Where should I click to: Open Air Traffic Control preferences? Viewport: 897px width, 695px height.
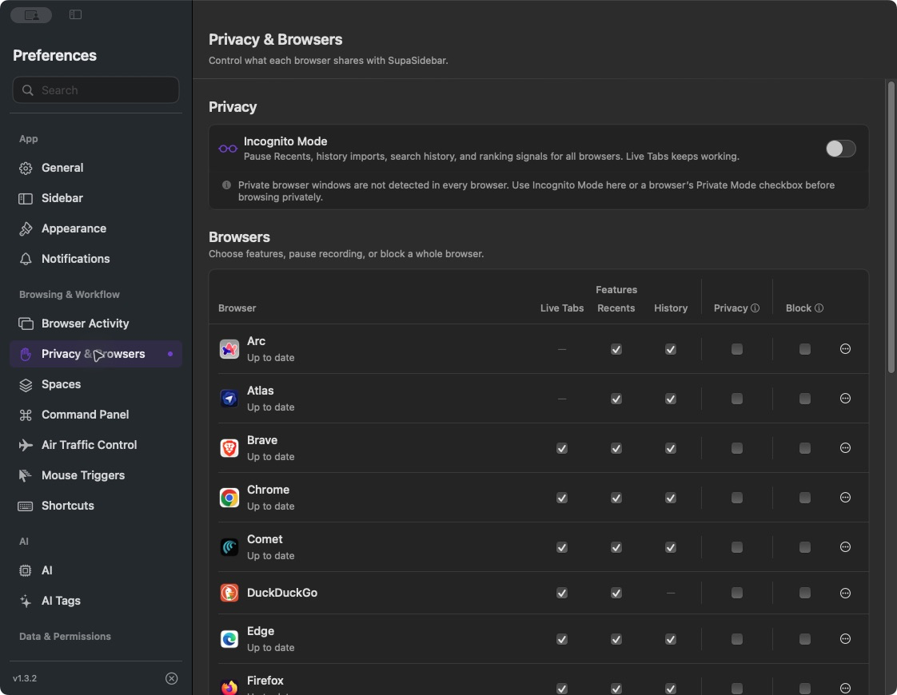tap(95, 445)
